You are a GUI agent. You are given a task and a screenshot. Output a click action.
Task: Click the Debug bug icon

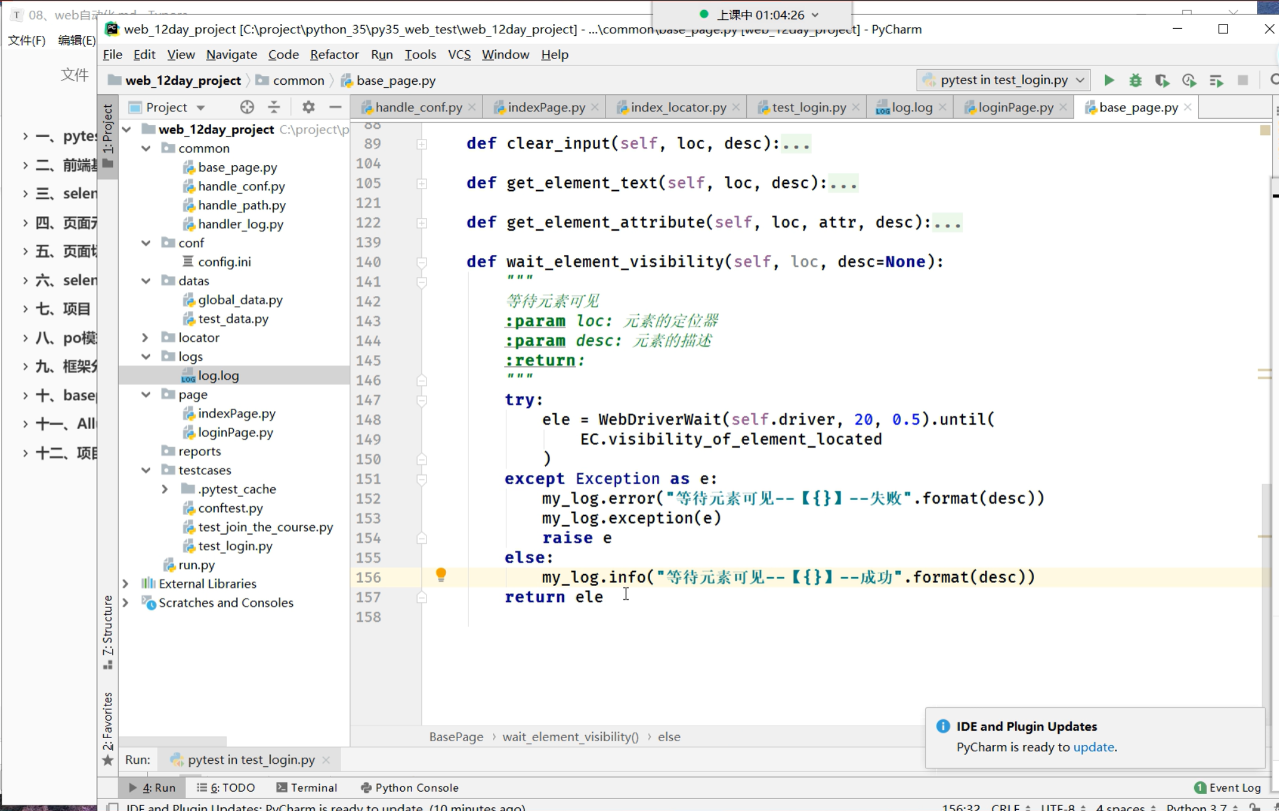point(1135,80)
